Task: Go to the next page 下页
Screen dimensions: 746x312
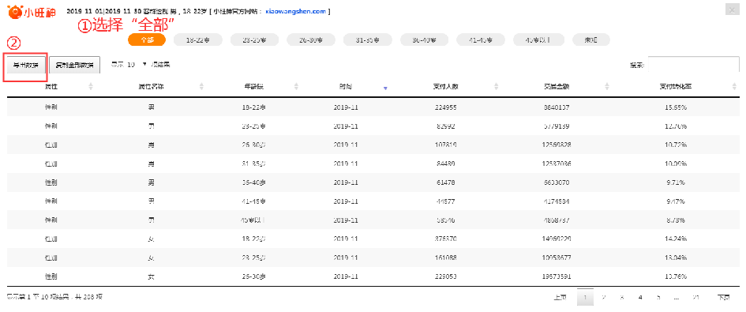Action: pos(723,298)
